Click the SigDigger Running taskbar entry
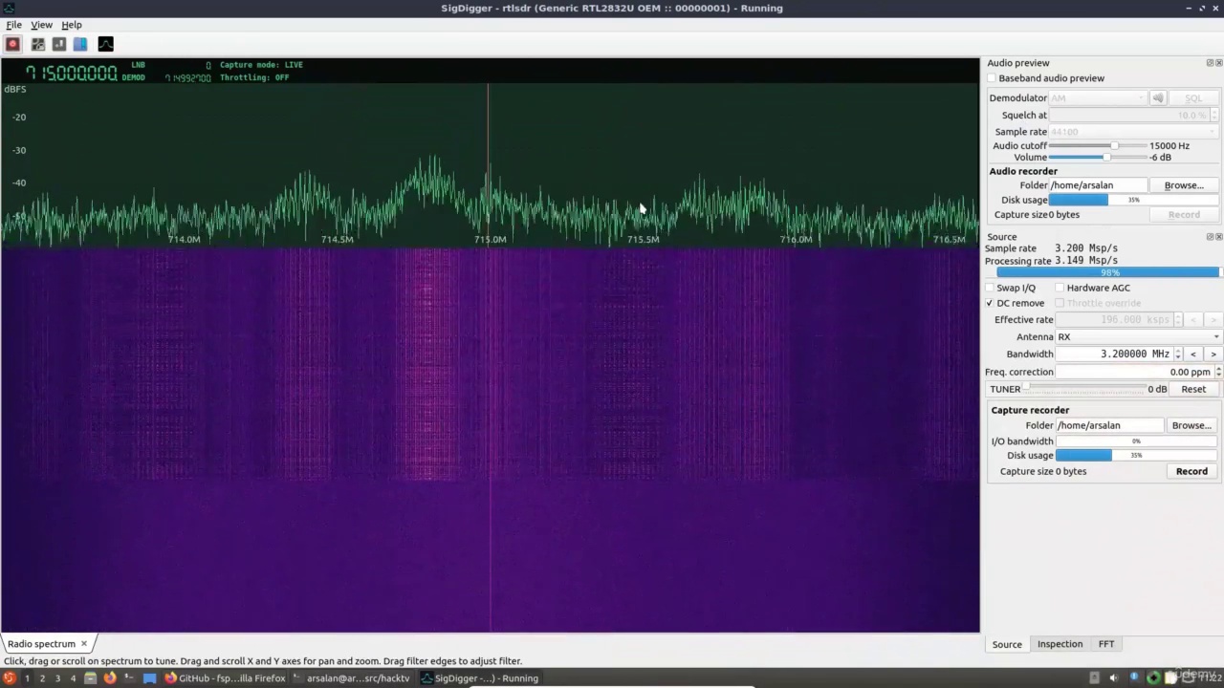This screenshot has height=688, width=1224. click(480, 678)
